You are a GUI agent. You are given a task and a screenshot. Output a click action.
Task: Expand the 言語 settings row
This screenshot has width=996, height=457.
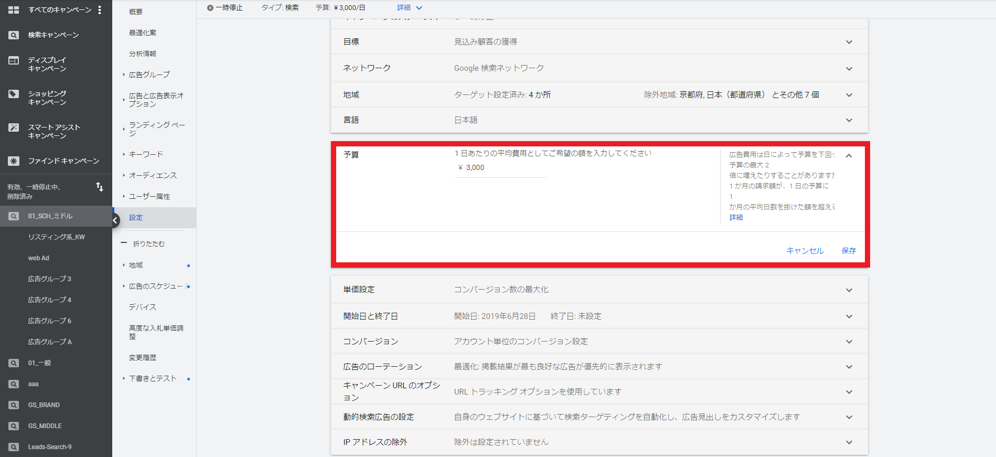(x=849, y=120)
